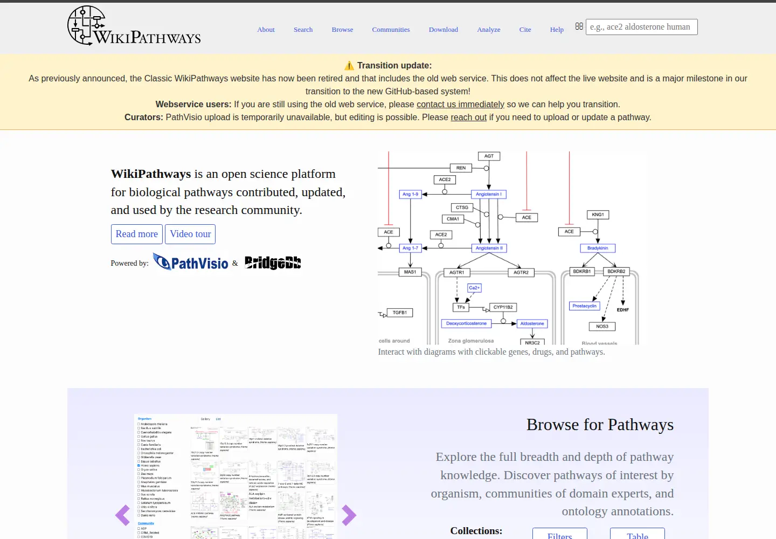Select Bradykinin node in diagram

coord(598,248)
